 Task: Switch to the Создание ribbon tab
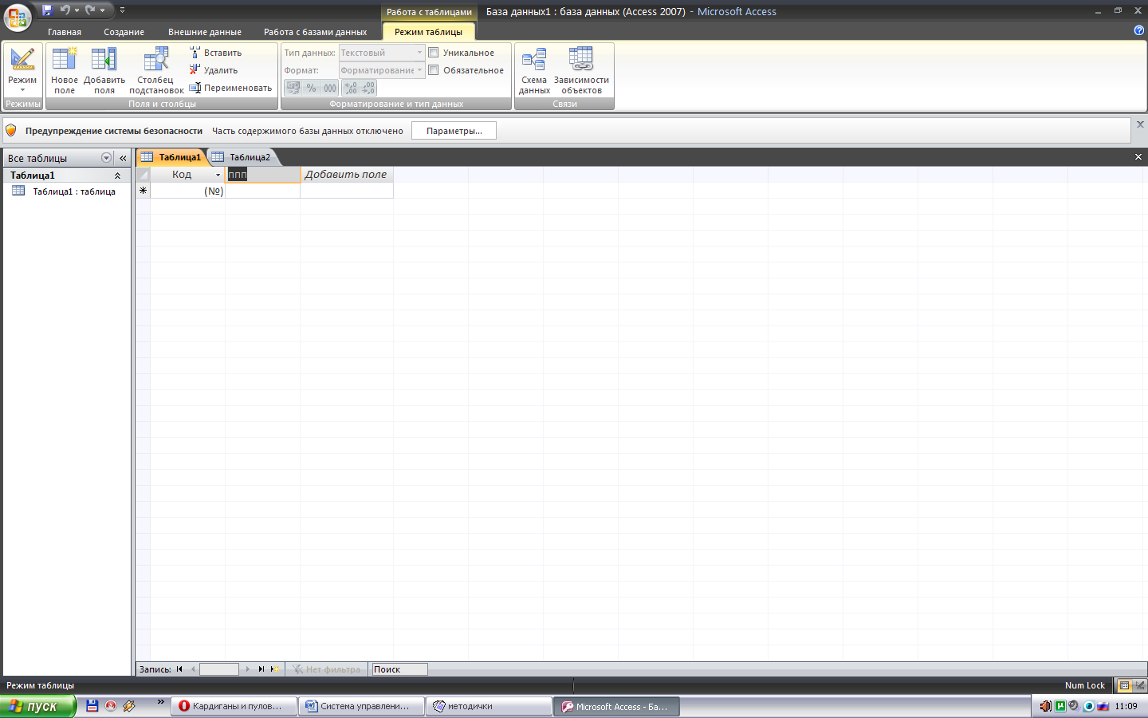(124, 32)
